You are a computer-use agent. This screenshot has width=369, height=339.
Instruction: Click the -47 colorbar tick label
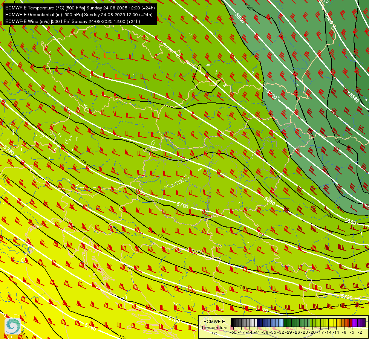pos(242,333)
